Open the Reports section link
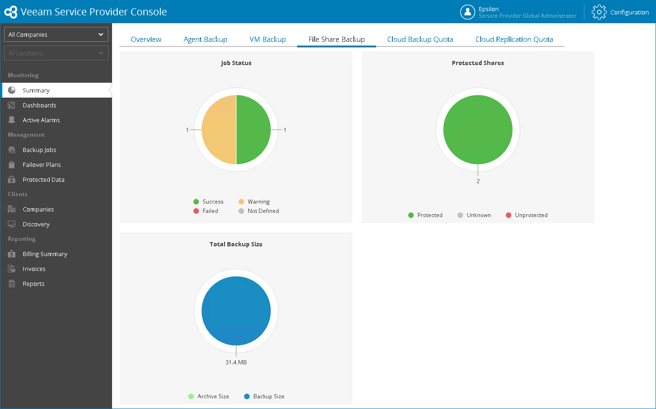 (x=33, y=284)
